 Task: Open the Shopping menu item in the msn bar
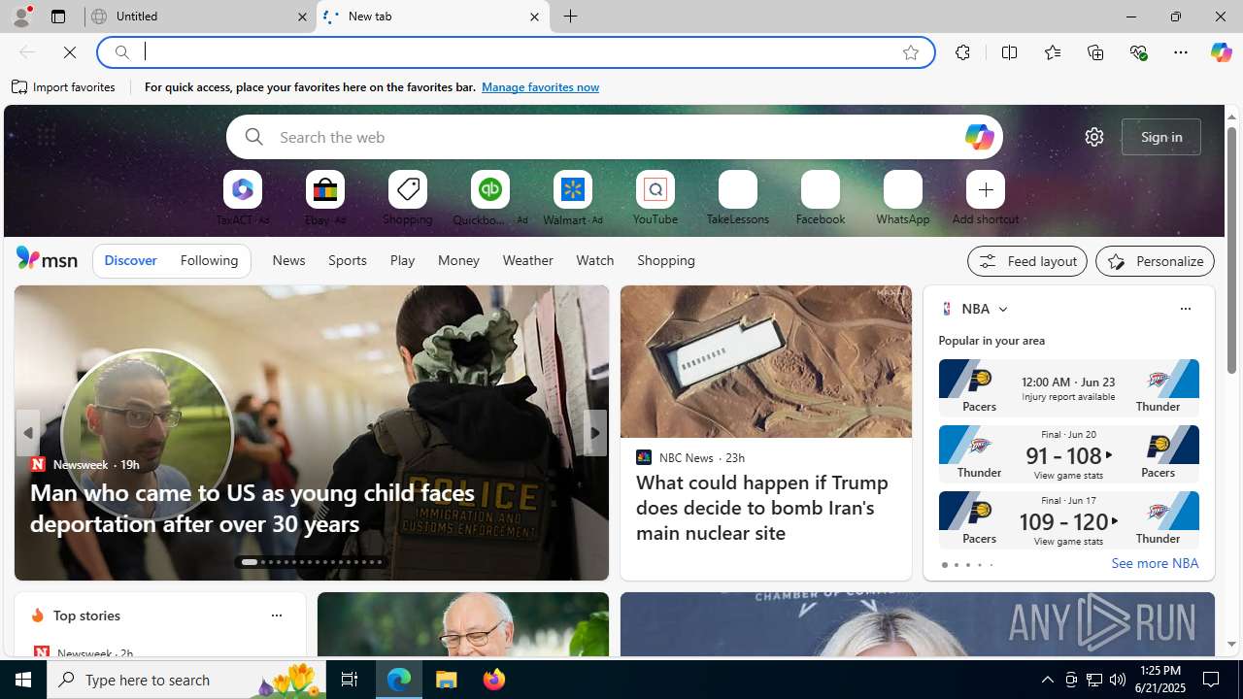click(x=666, y=260)
